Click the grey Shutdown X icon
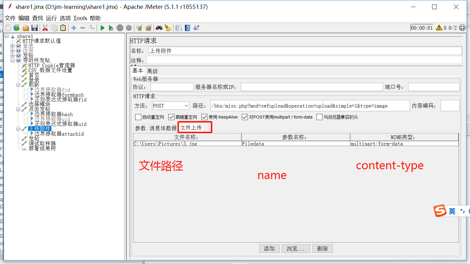Screen dimensions: 470x264 pos(129,28)
